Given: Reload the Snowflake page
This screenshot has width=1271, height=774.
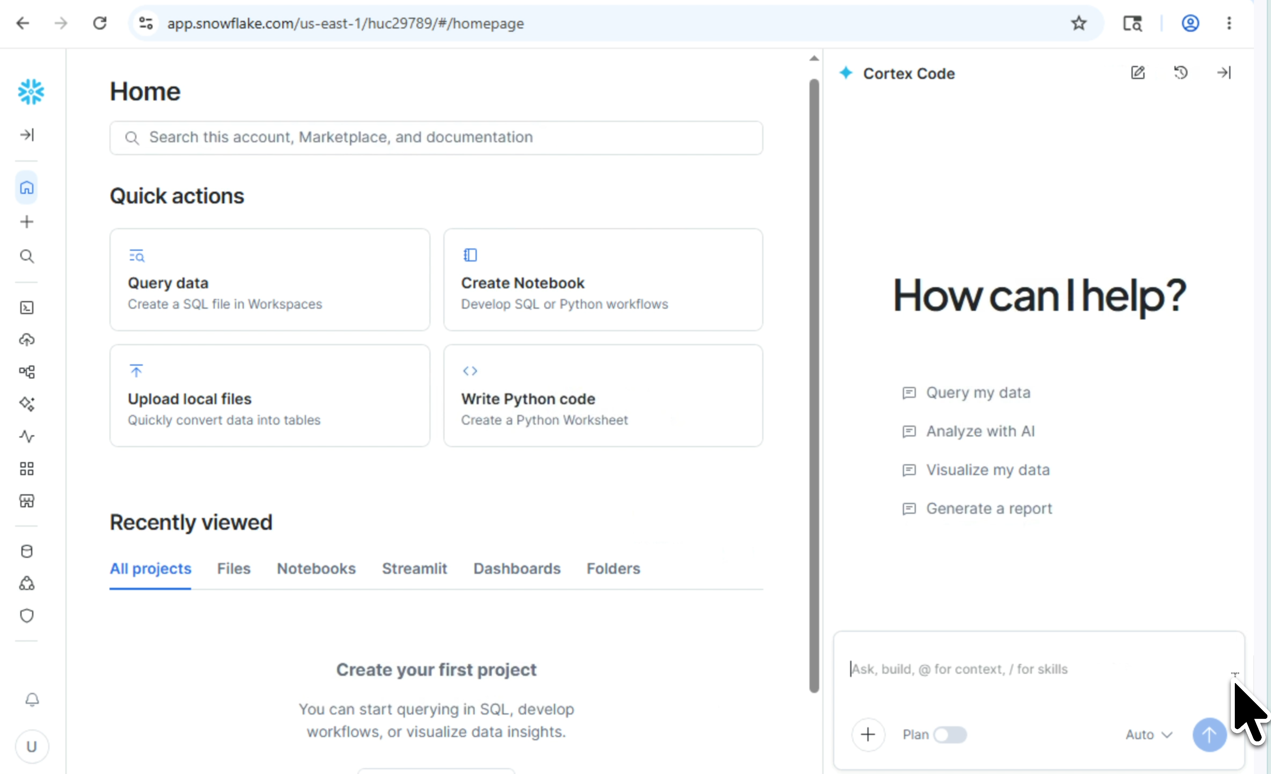Looking at the screenshot, I should pos(100,23).
